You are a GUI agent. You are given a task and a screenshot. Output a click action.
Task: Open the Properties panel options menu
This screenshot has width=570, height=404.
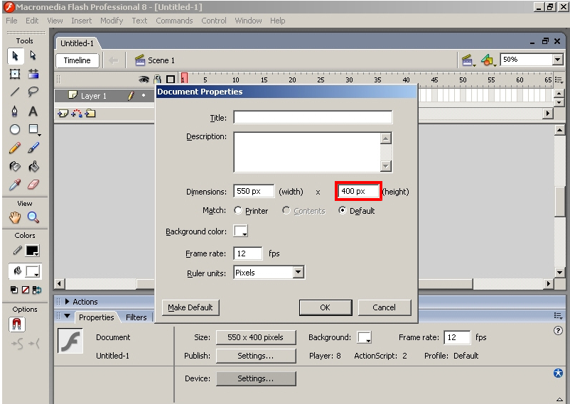[x=558, y=316]
